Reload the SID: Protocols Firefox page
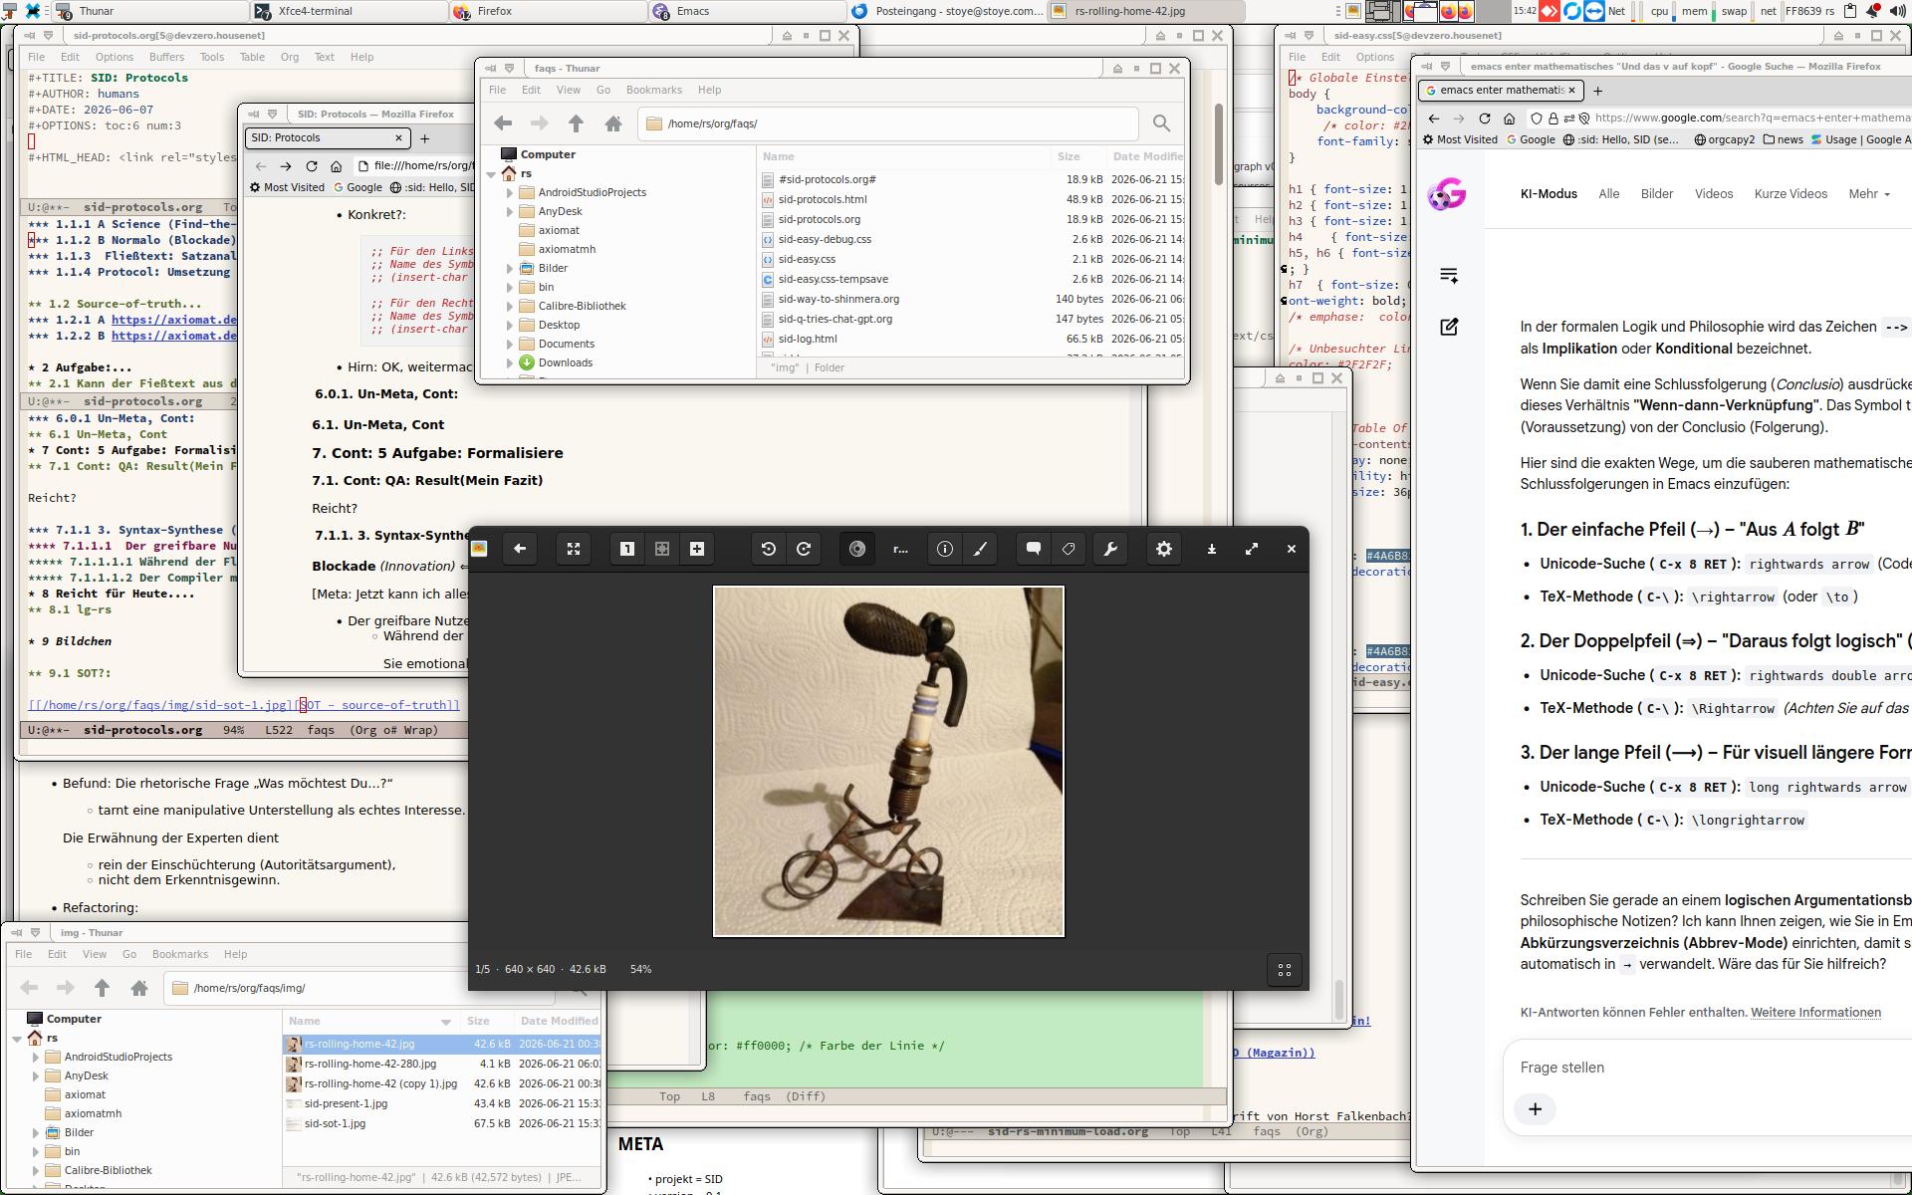Image resolution: width=1912 pixels, height=1195 pixels. click(312, 166)
